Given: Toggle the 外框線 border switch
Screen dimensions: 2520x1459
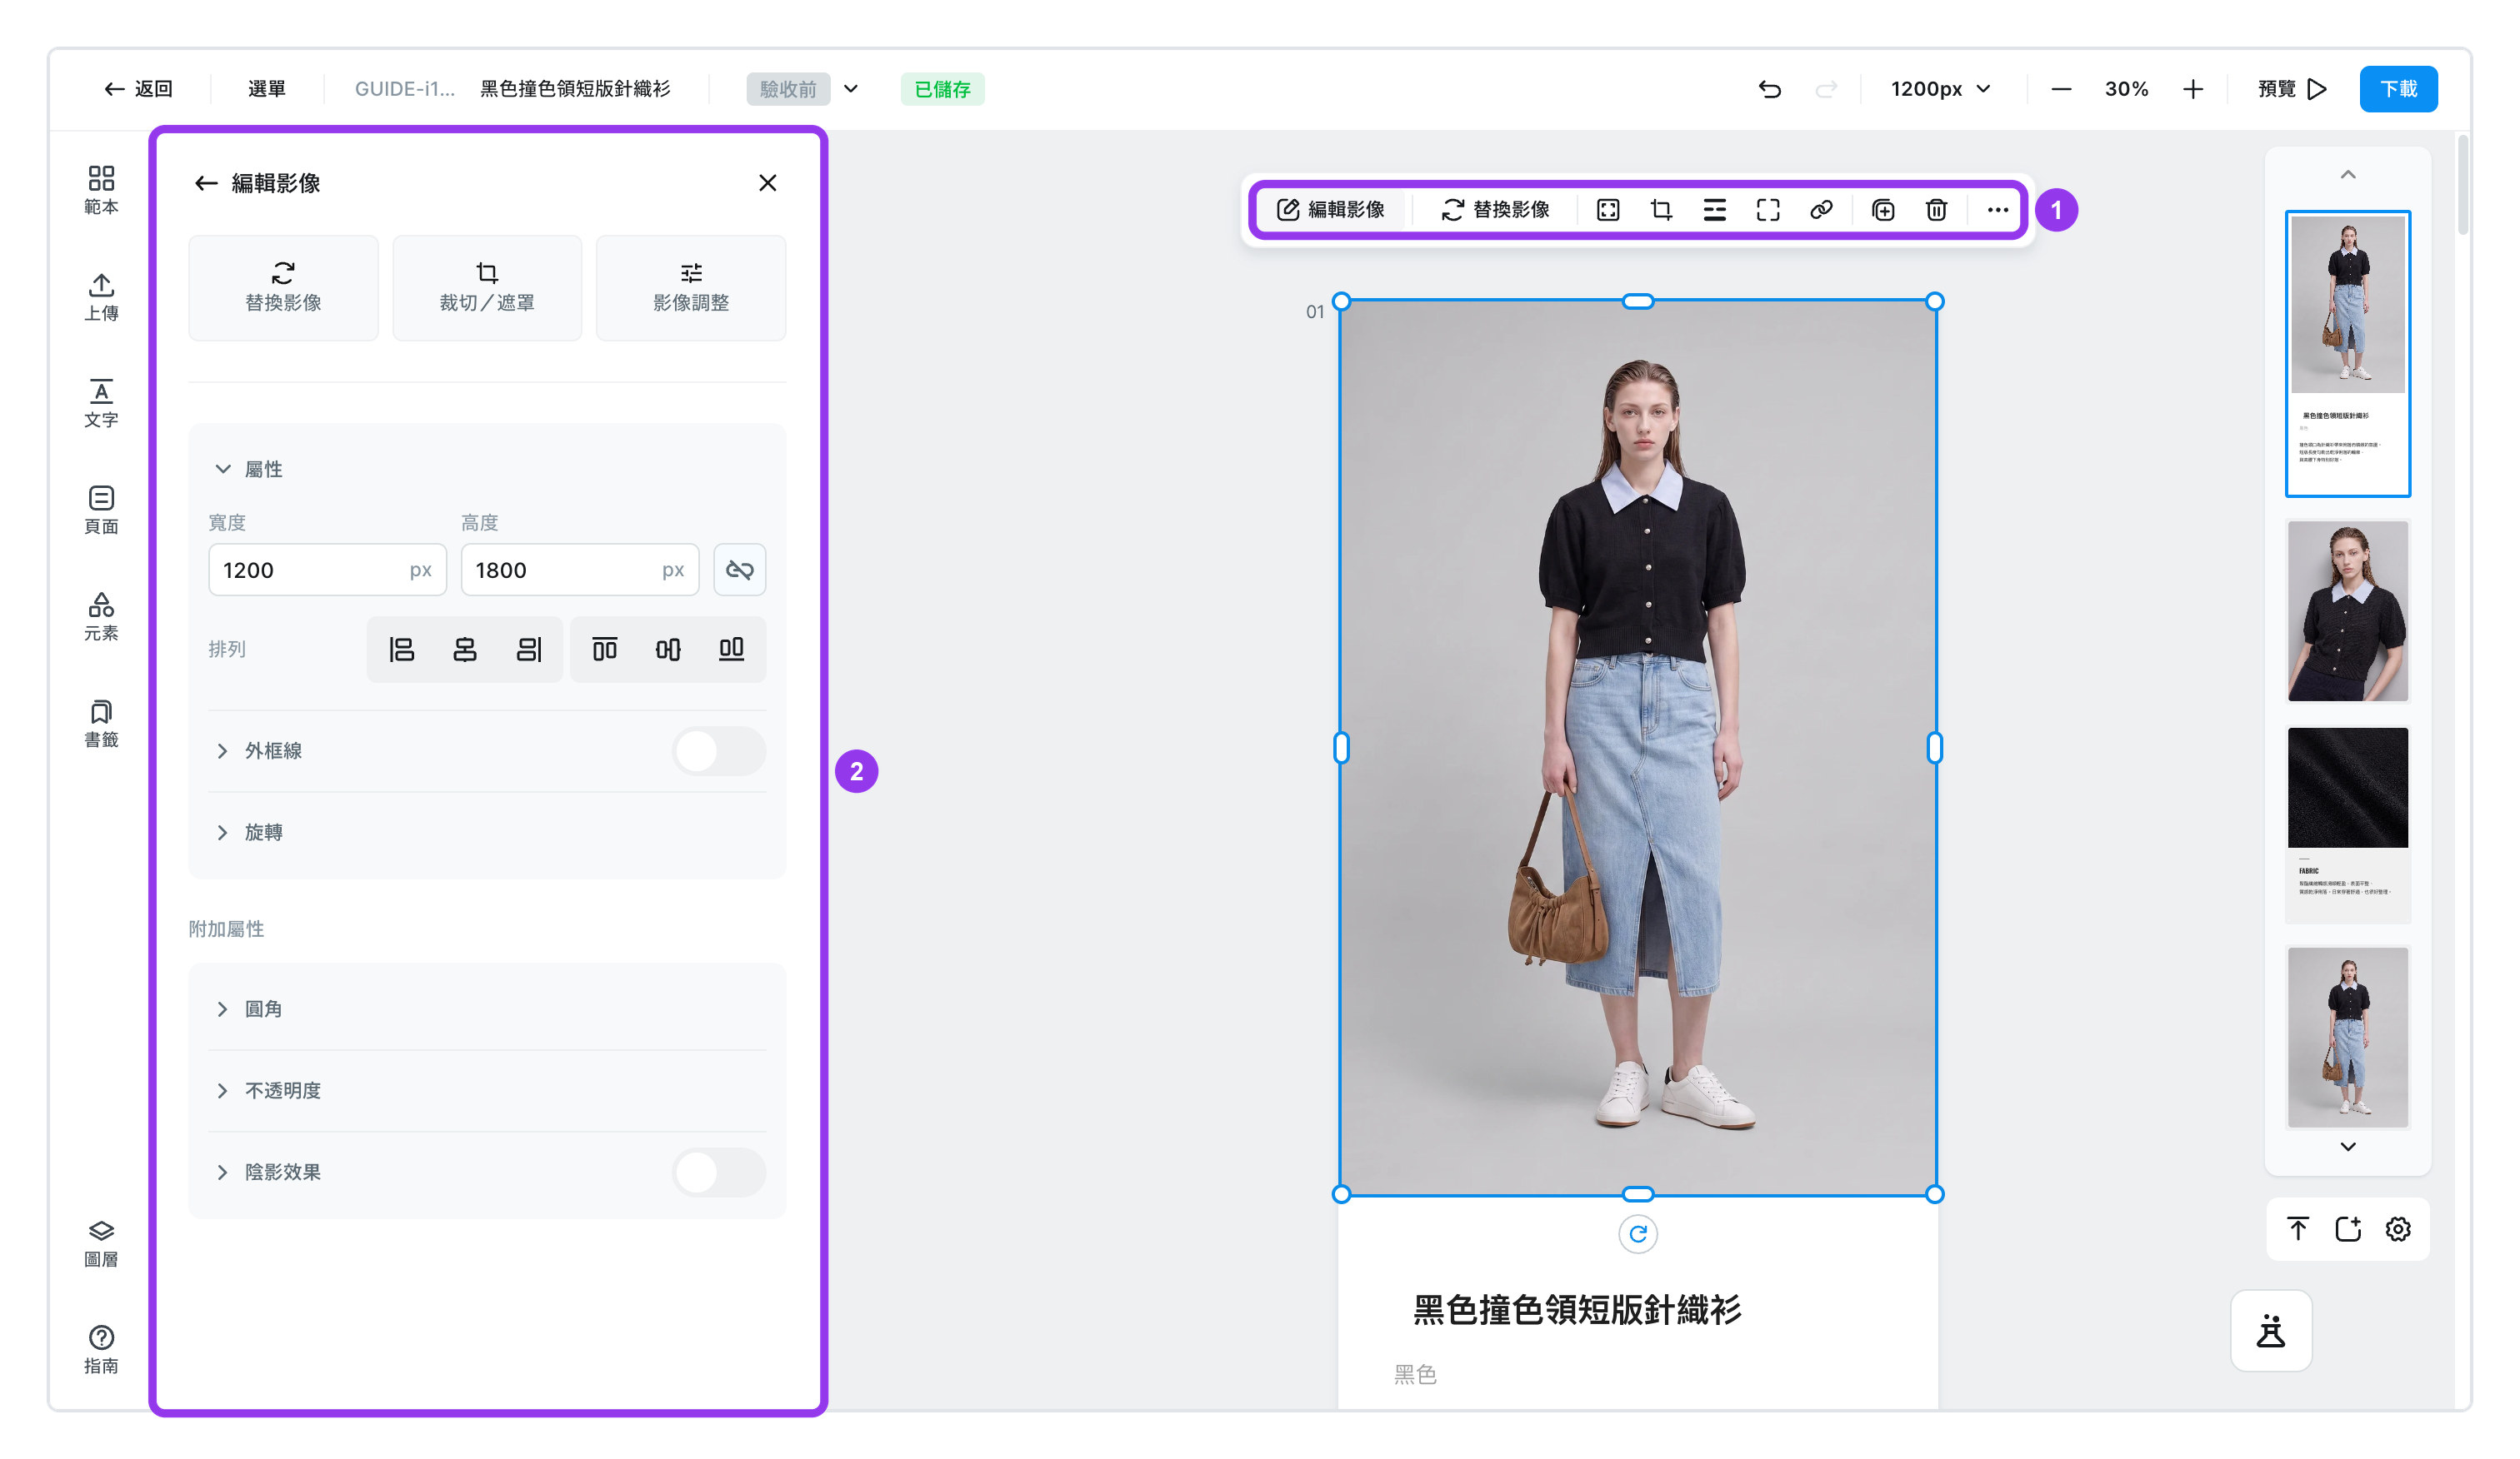Looking at the screenshot, I should [719, 750].
